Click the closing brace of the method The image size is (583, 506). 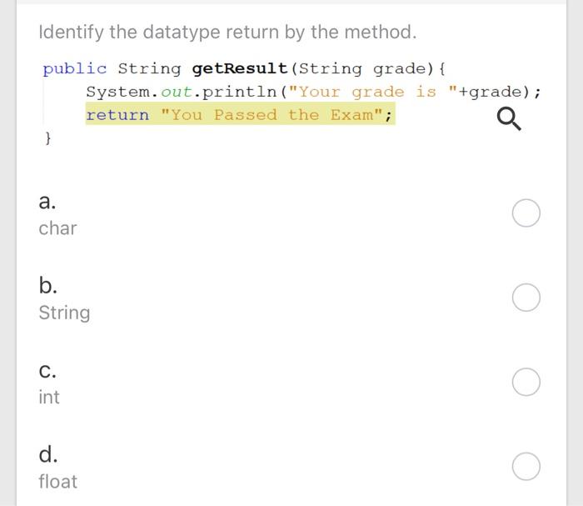point(47,138)
